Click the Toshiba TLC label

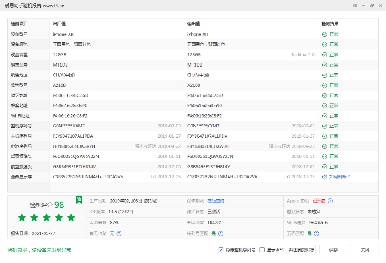pyautogui.click(x=302, y=54)
